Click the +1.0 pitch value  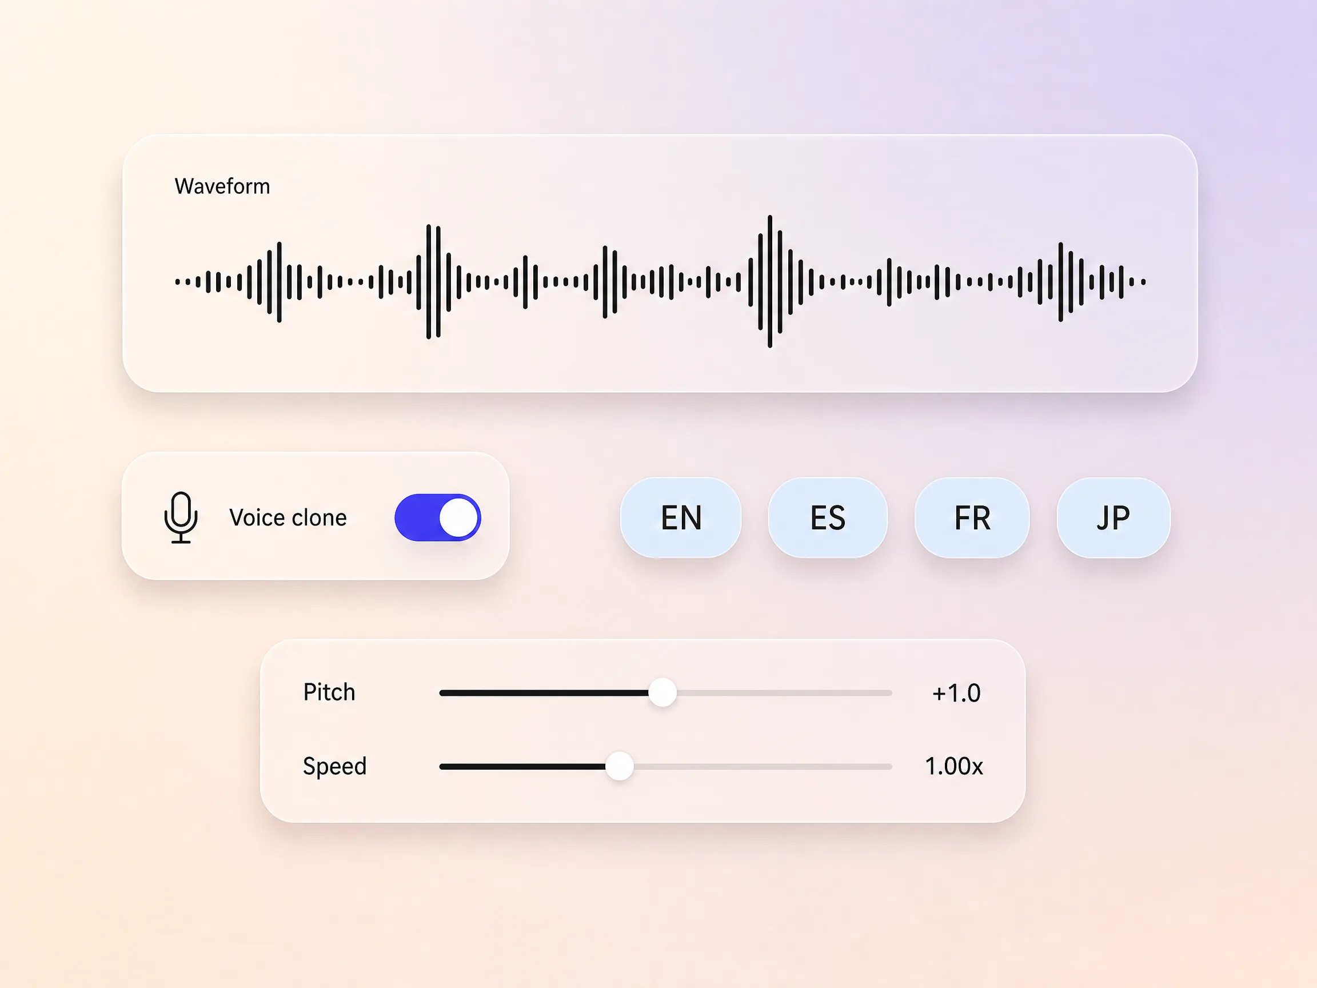956,693
